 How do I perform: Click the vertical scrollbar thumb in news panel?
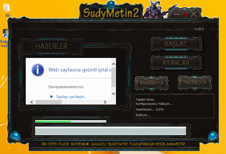(114, 77)
